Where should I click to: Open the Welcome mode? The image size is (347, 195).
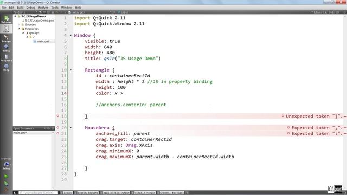click(6, 19)
